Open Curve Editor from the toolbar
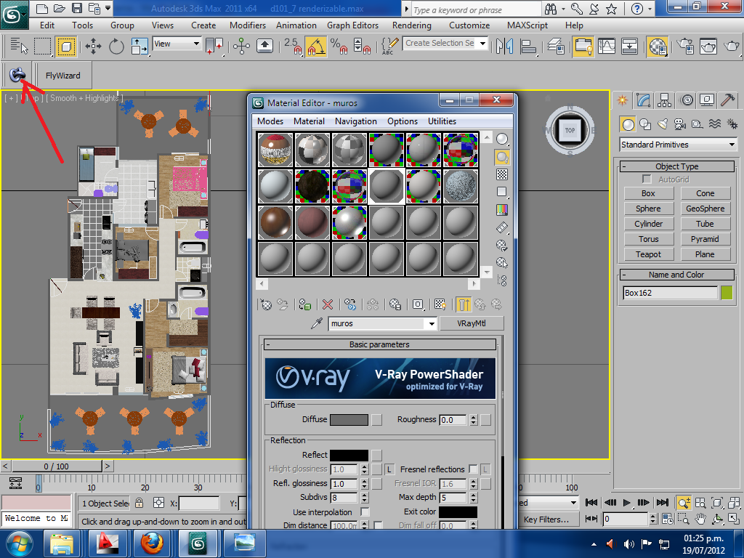The width and height of the screenshot is (744, 558). pos(607,46)
